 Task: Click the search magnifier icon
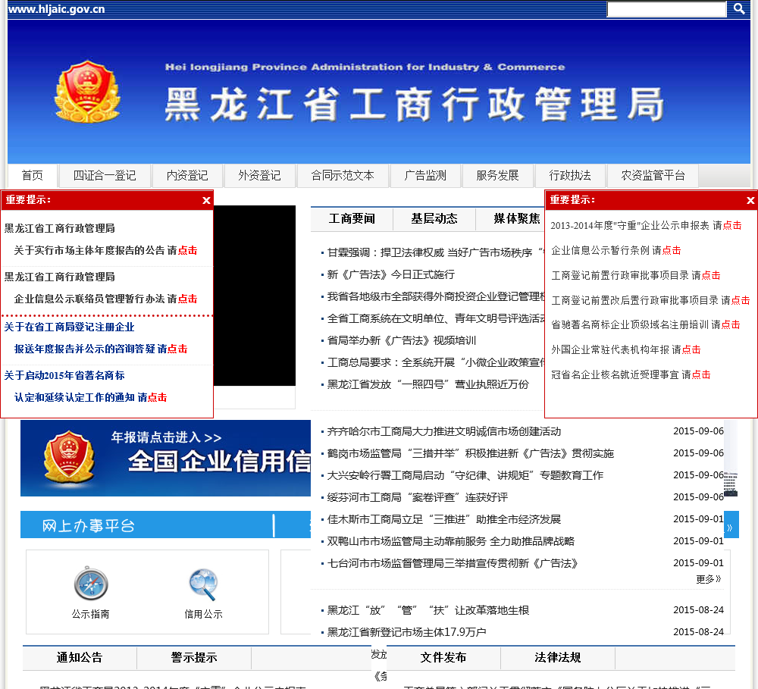click(739, 9)
